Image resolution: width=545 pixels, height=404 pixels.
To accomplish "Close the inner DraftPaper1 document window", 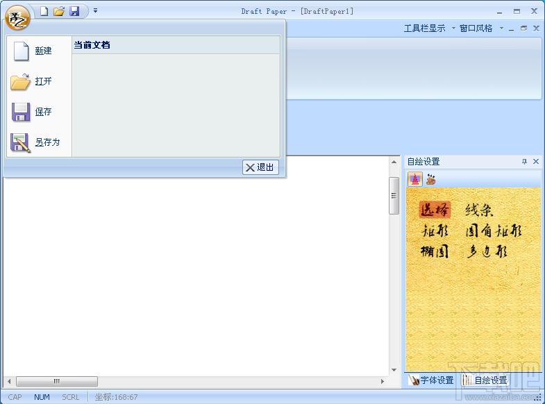I will click(536, 28).
